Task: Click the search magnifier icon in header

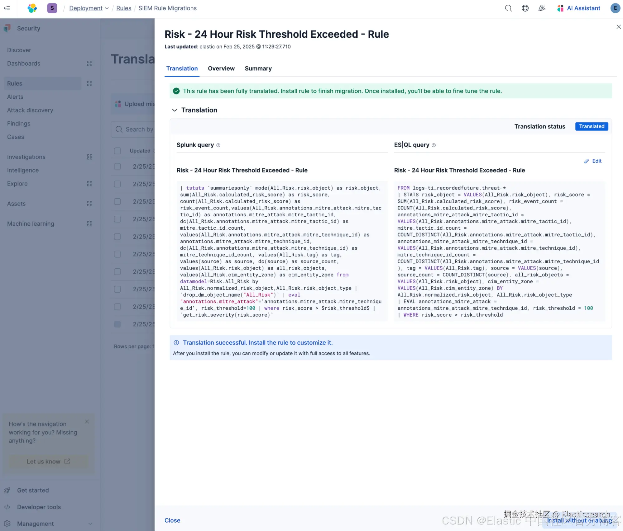Action: [x=508, y=8]
